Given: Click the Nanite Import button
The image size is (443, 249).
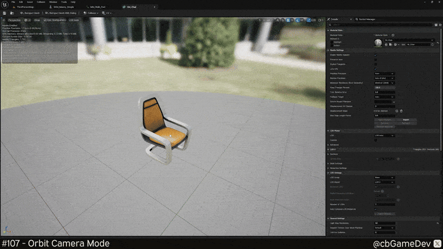Looking at the screenshot, I should [x=406, y=120].
